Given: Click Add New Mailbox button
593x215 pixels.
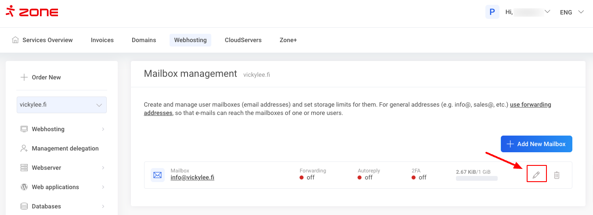Looking at the screenshot, I should point(536,144).
